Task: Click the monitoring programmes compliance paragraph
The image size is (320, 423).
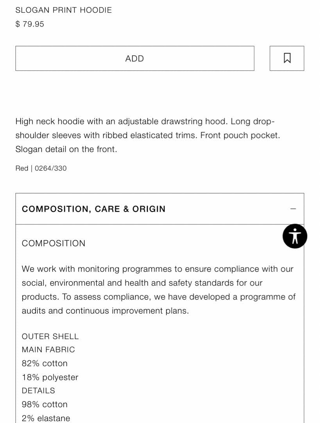Action: (x=158, y=290)
